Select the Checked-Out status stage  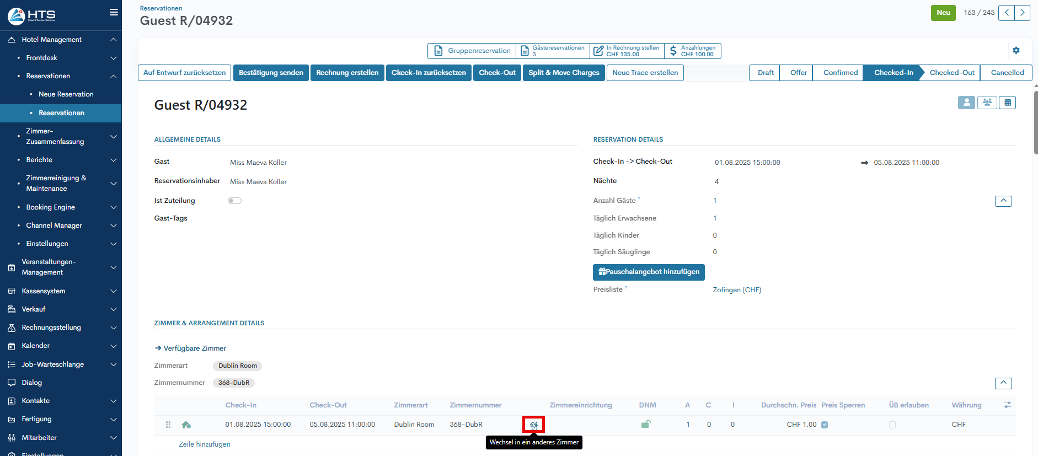tap(951, 73)
